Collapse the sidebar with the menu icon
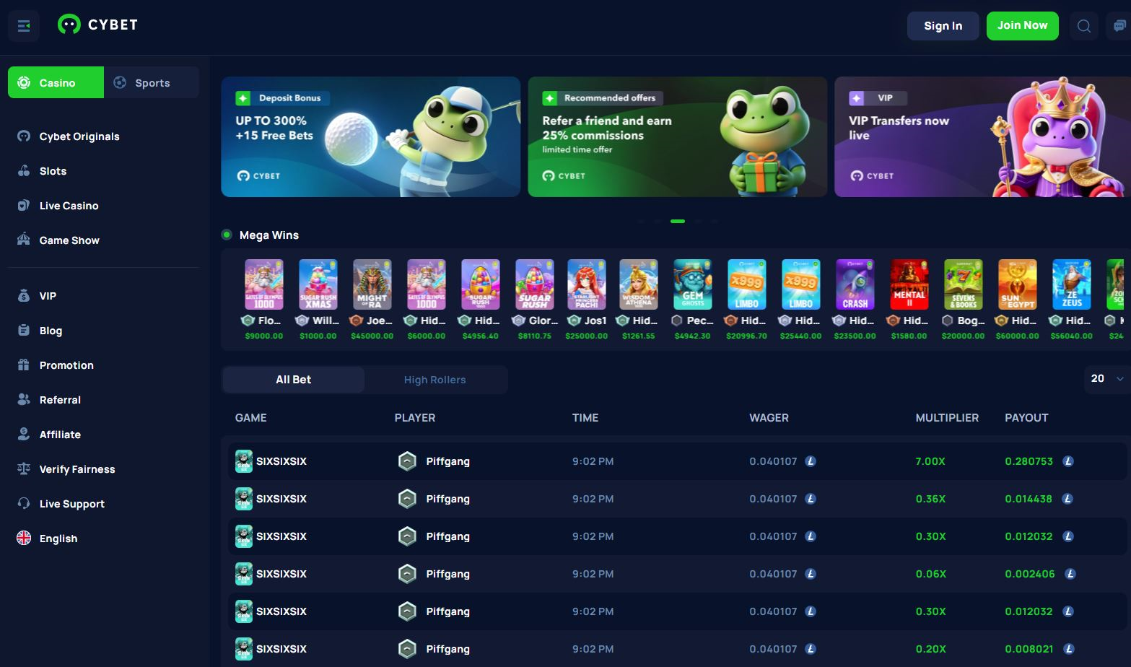The image size is (1131, 667). 24,26
